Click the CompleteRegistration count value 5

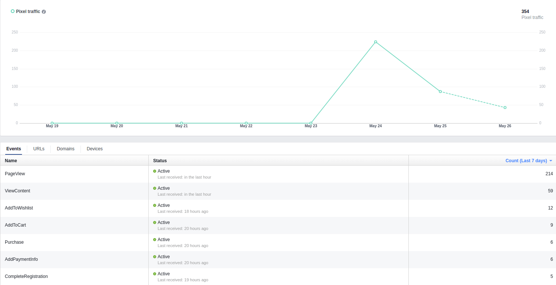(552, 276)
